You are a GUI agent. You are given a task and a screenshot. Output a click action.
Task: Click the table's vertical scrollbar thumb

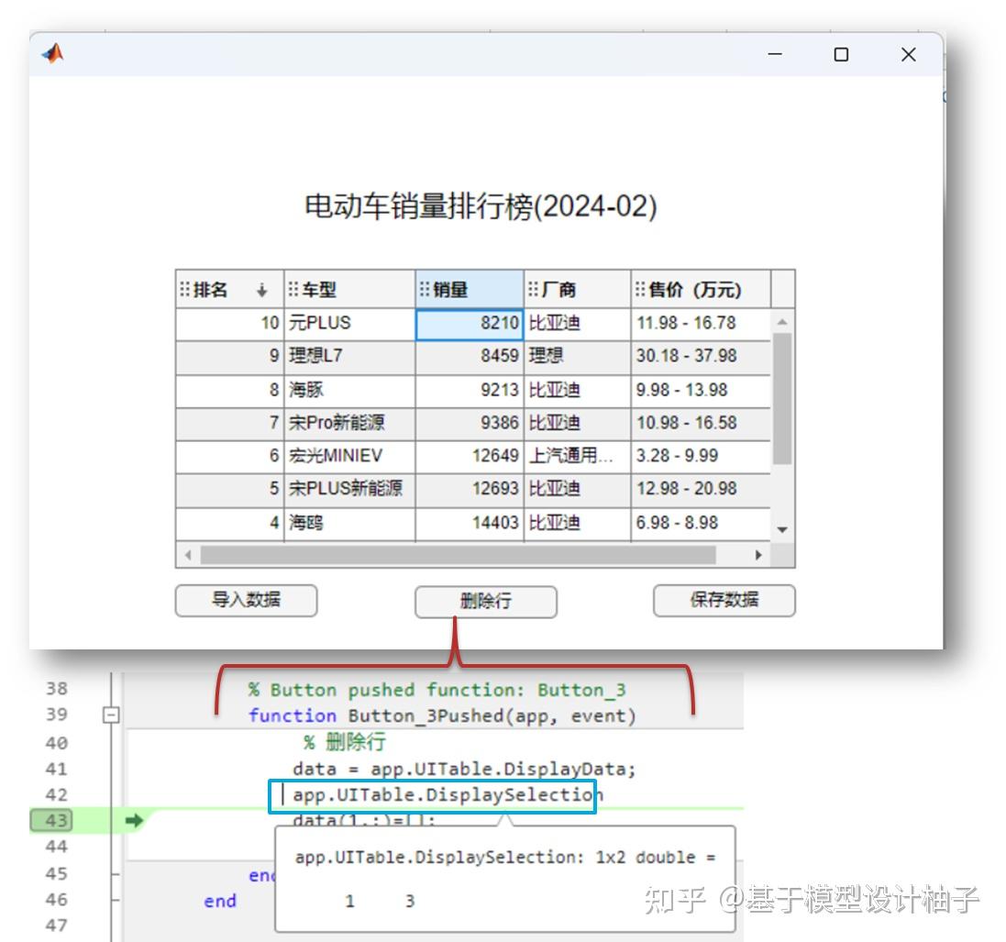(782, 398)
